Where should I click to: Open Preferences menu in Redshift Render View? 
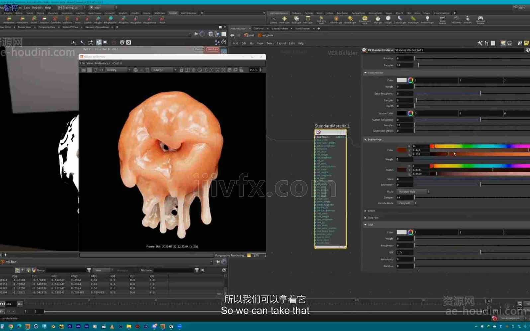(x=102, y=63)
